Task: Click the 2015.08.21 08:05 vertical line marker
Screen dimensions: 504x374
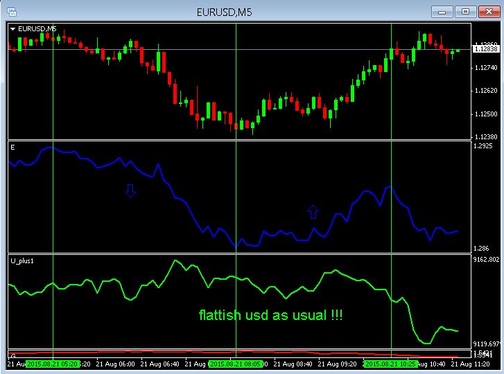Action: 236,364
